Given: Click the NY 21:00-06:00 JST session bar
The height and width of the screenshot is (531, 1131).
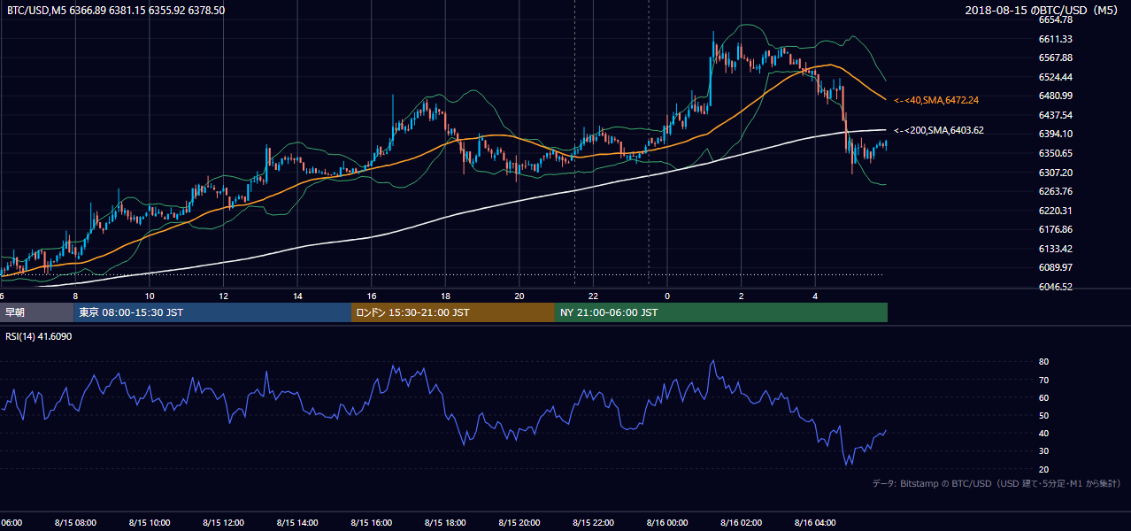Looking at the screenshot, I should click(x=721, y=312).
